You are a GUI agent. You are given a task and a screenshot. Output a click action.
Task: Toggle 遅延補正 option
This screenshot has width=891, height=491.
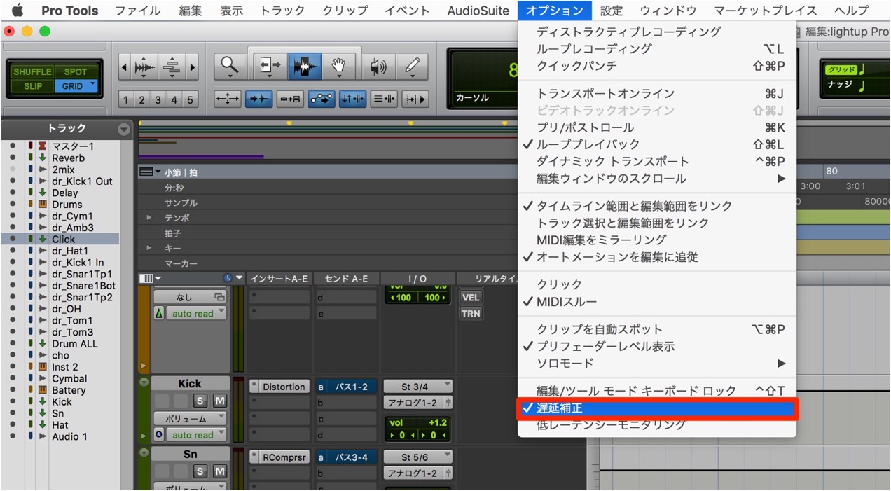click(x=657, y=408)
